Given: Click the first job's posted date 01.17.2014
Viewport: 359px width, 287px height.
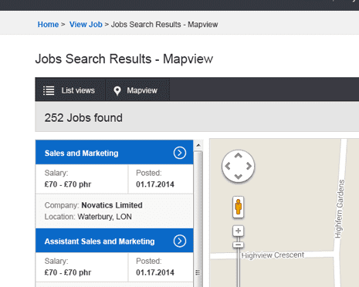Looking at the screenshot, I should pyautogui.click(x=155, y=184).
